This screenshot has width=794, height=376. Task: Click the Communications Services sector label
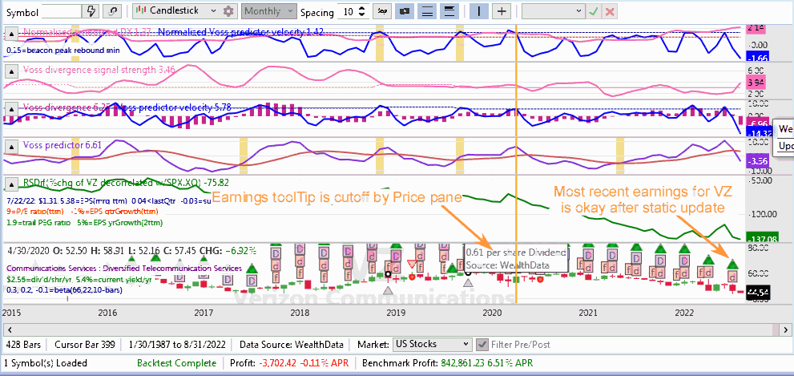124,269
